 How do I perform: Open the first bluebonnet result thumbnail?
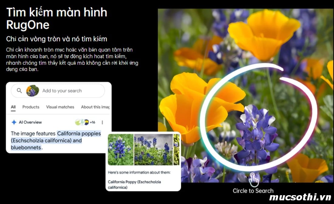point(121,150)
